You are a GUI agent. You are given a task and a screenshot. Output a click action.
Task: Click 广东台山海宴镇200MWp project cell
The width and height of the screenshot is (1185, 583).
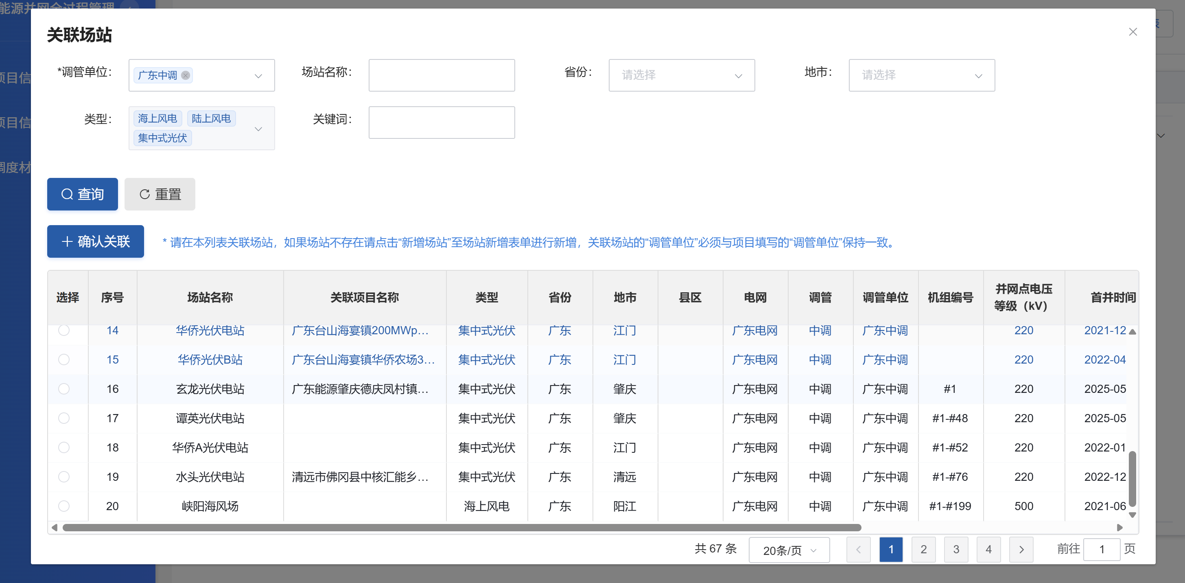[360, 331]
